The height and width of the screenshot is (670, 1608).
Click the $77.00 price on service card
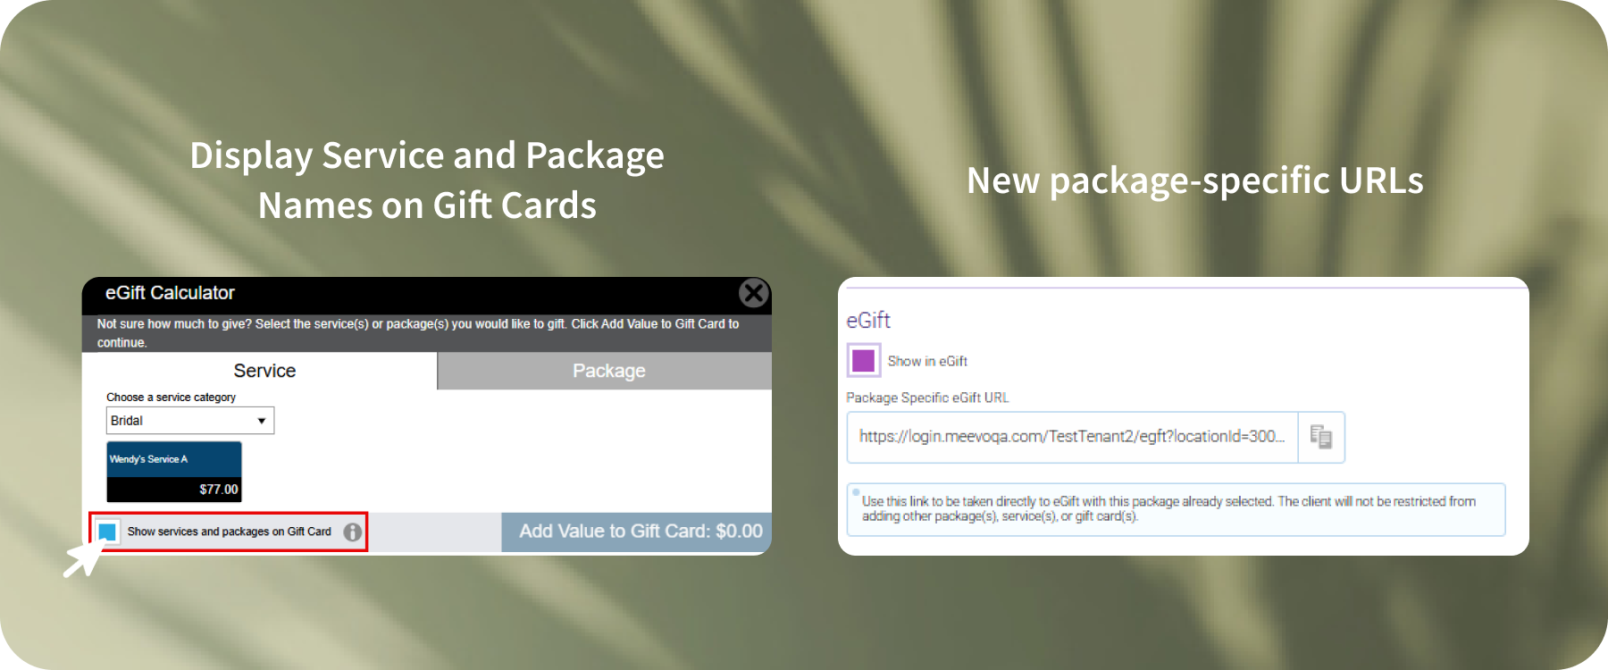[x=219, y=490]
